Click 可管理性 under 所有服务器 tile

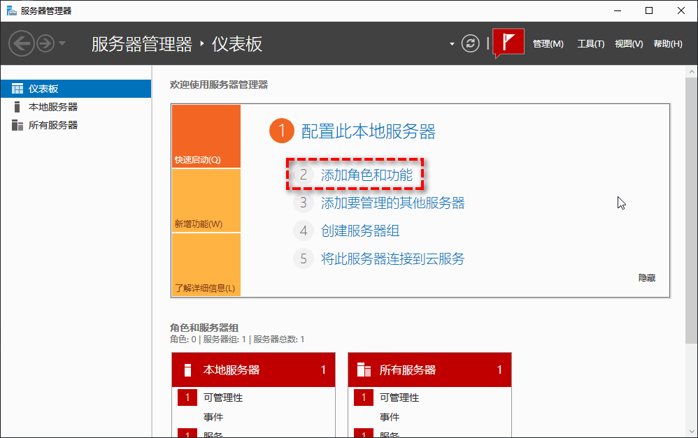coord(399,397)
